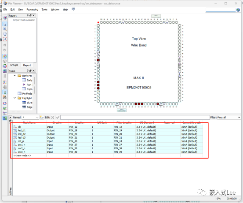The width and height of the screenshot is (243, 203).
Task: Select the sw3_n node name
Action: 22,152
